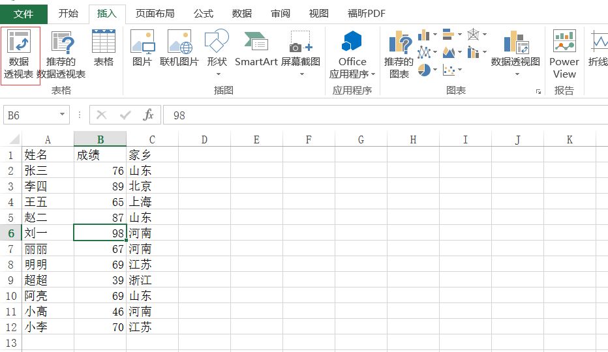Insert a SmartArt graphic
This screenshot has height=352, width=608.
pyautogui.click(x=256, y=48)
